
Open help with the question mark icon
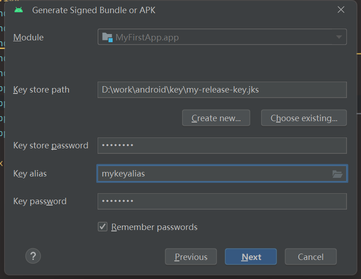[33, 256]
